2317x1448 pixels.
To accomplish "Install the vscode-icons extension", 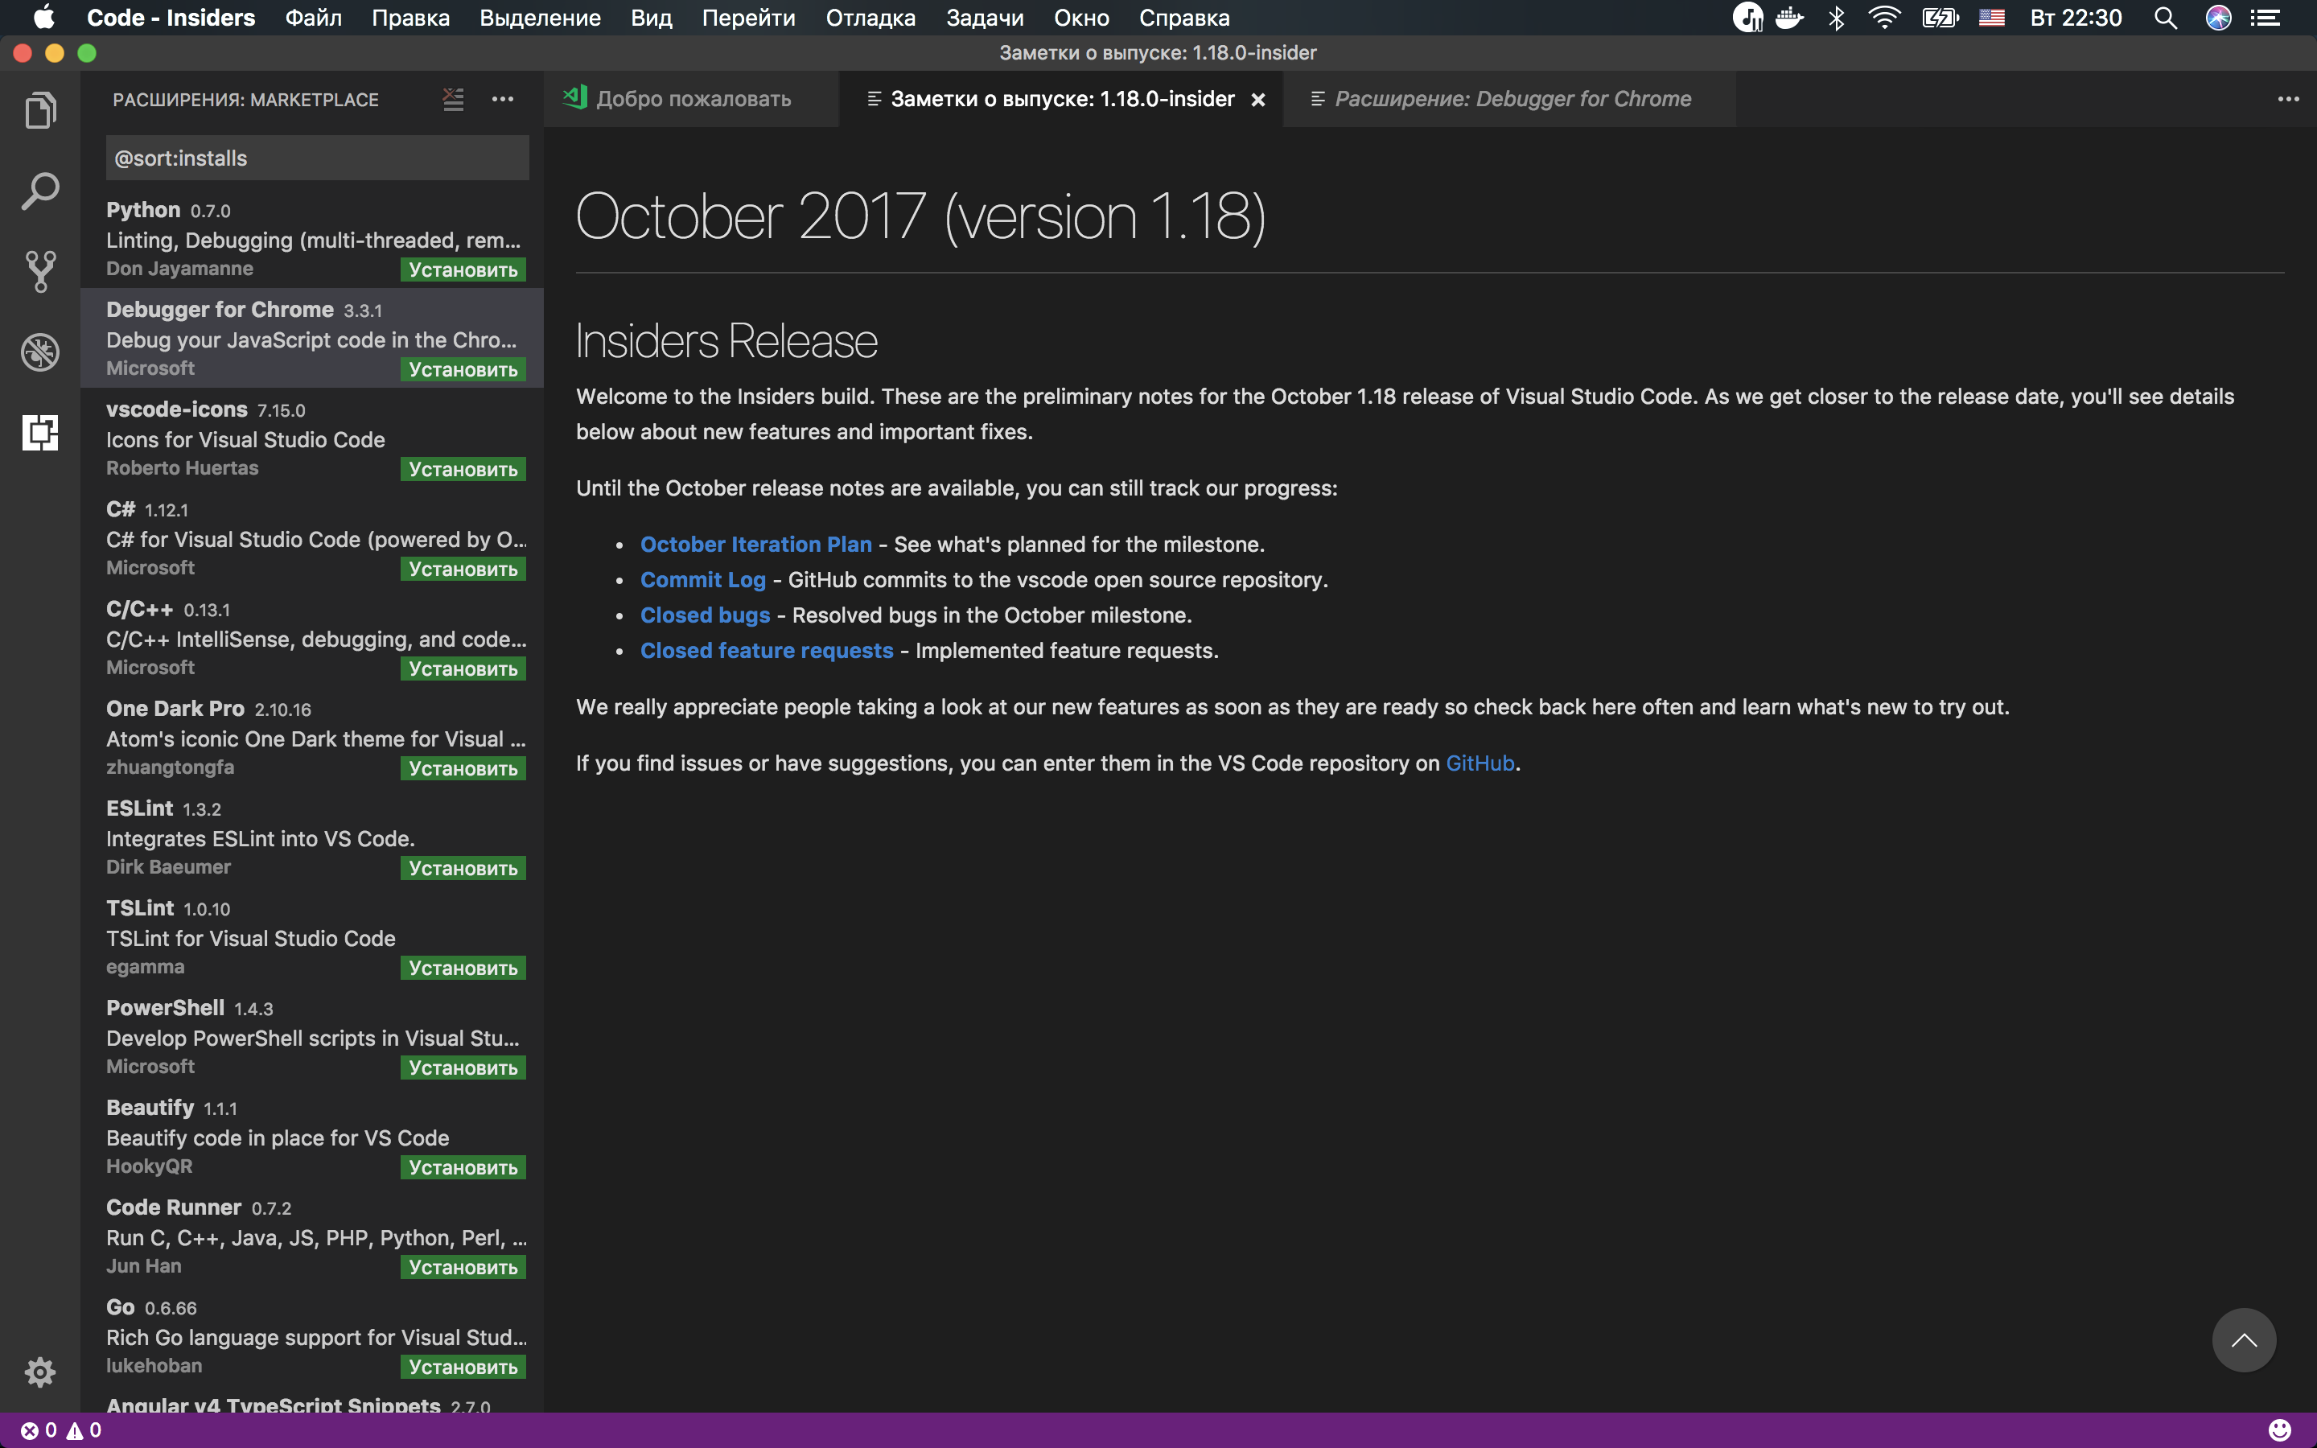I will 463,468.
